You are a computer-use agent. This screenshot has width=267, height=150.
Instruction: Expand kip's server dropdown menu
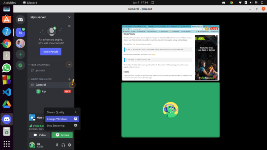(x=69, y=17)
